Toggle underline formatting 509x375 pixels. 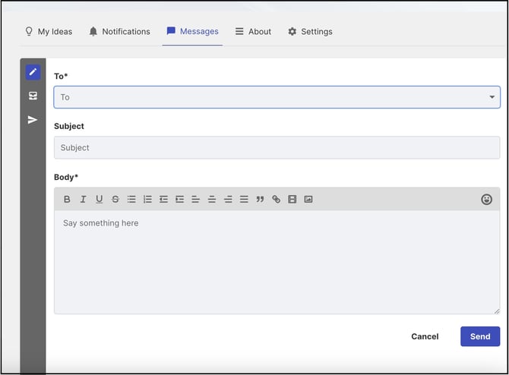click(x=100, y=199)
